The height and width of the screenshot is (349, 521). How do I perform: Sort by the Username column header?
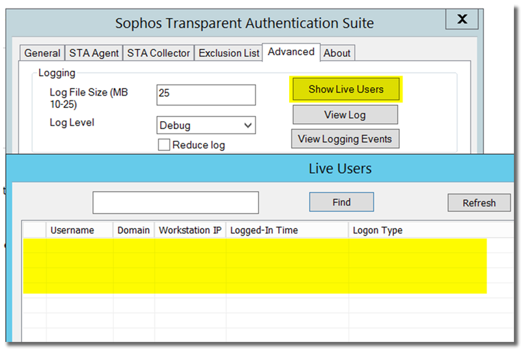click(79, 230)
